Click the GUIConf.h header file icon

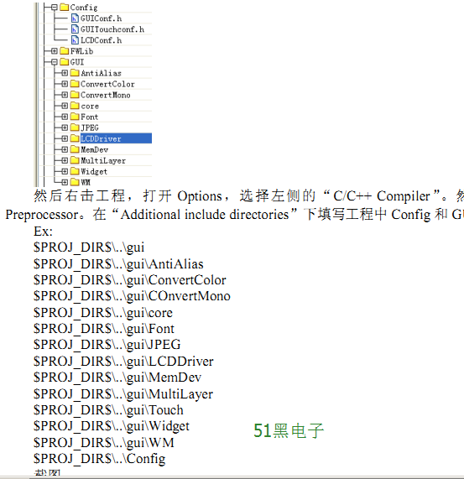(x=75, y=18)
